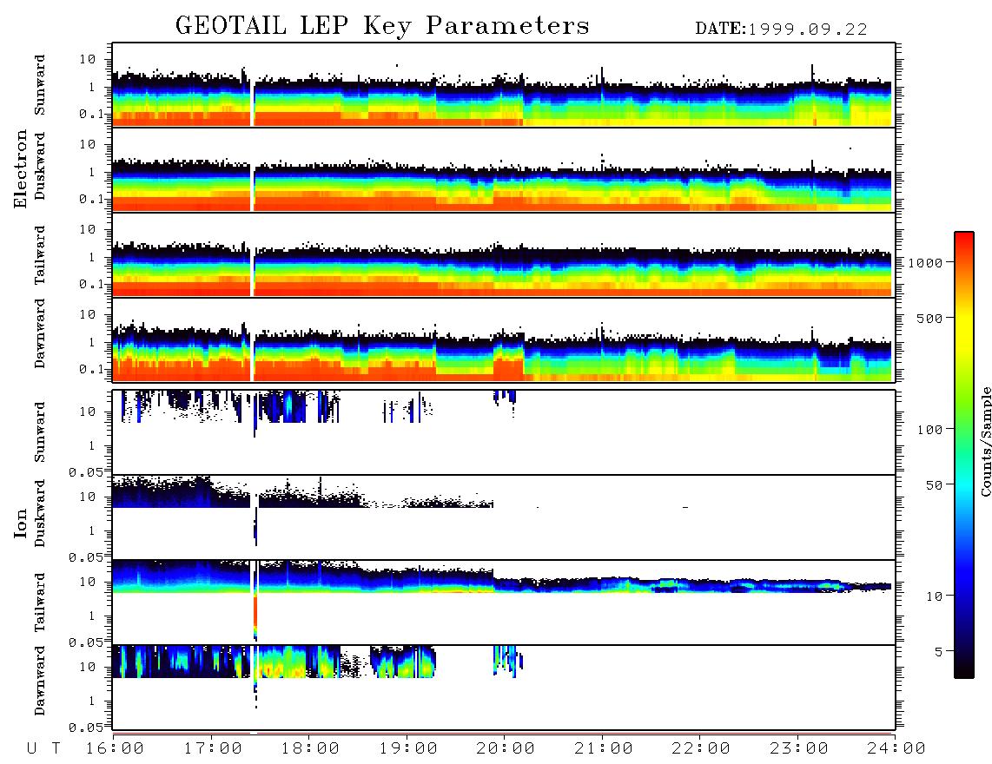Click the 10 color bar tick label

(935, 596)
